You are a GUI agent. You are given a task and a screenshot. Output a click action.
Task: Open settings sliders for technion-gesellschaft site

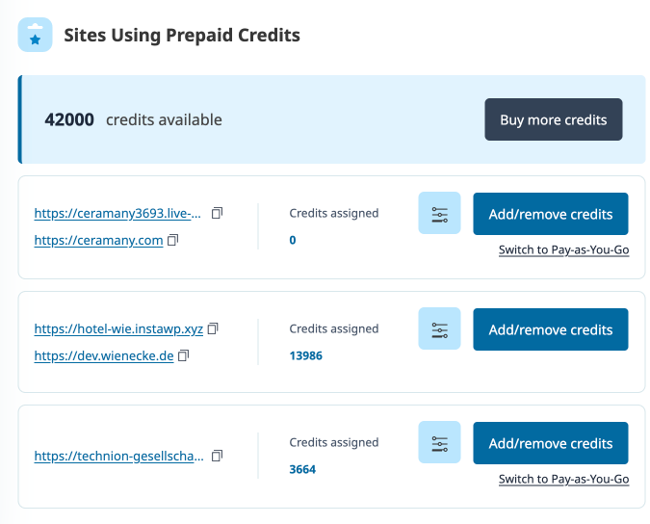point(439,443)
